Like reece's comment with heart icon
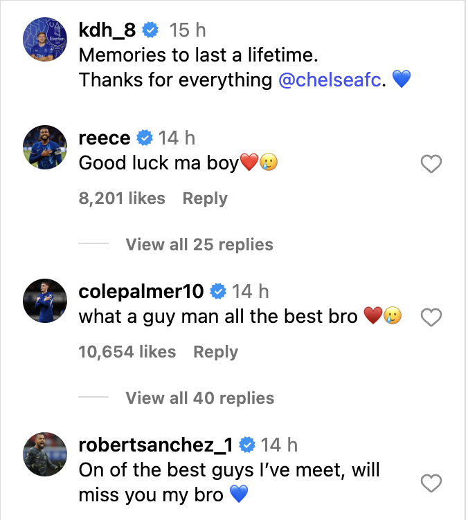468x520 pixels. (431, 164)
